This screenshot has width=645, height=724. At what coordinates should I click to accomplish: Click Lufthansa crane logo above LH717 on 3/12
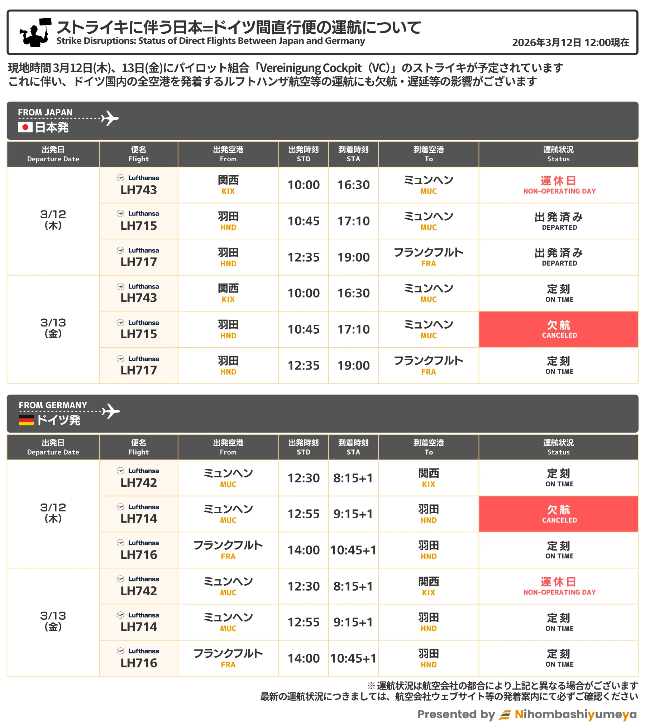coord(120,250)
